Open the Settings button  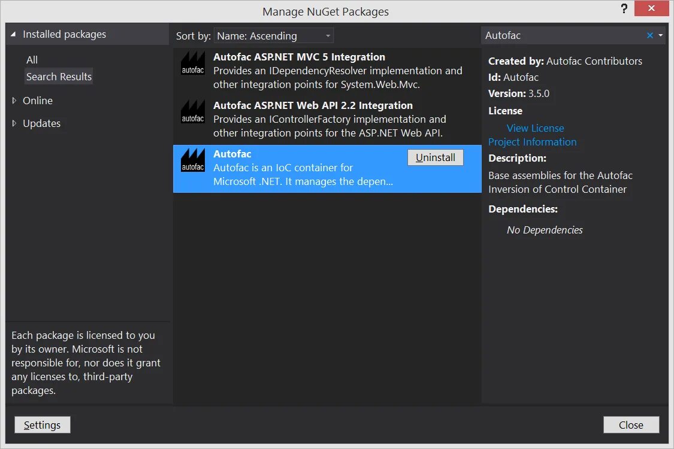click(42, 425)
